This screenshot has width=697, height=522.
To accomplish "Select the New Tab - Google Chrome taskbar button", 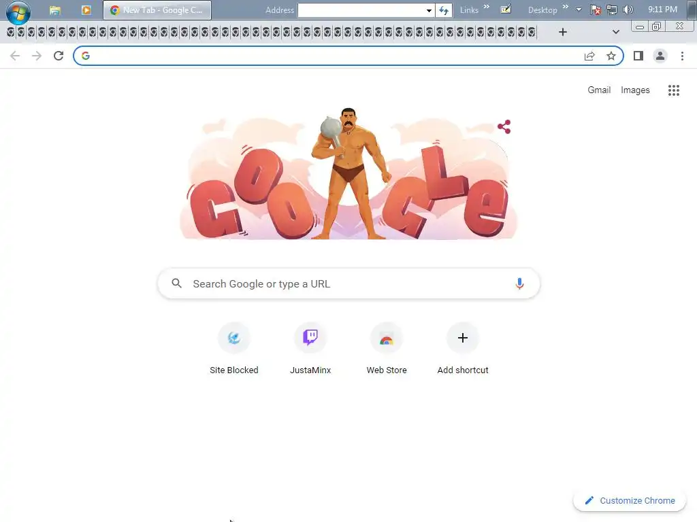I will point(157,10).
